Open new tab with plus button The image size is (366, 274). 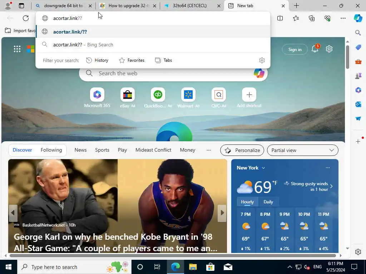click(296, 6)
